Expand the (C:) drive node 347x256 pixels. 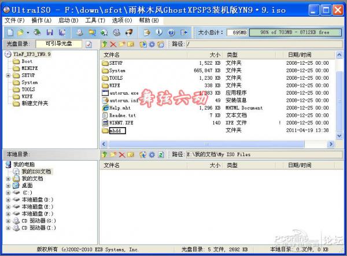pyautogui.click(x=8, y=193)
